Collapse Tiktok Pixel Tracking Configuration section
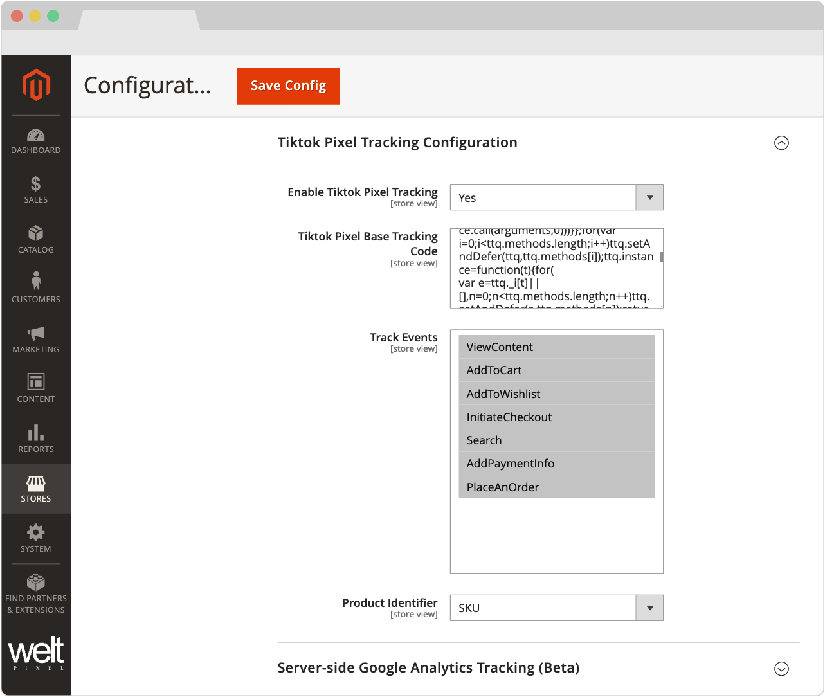 (x=781, y=143)
